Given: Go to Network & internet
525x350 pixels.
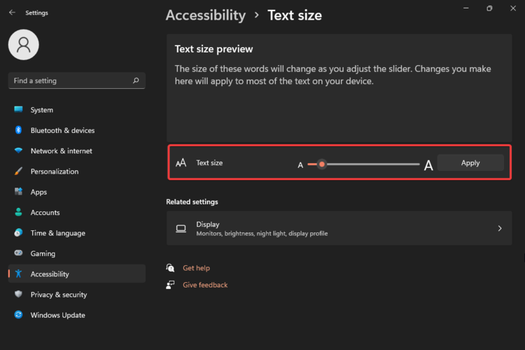Looking at the screenshot, I should coord(77,150).
